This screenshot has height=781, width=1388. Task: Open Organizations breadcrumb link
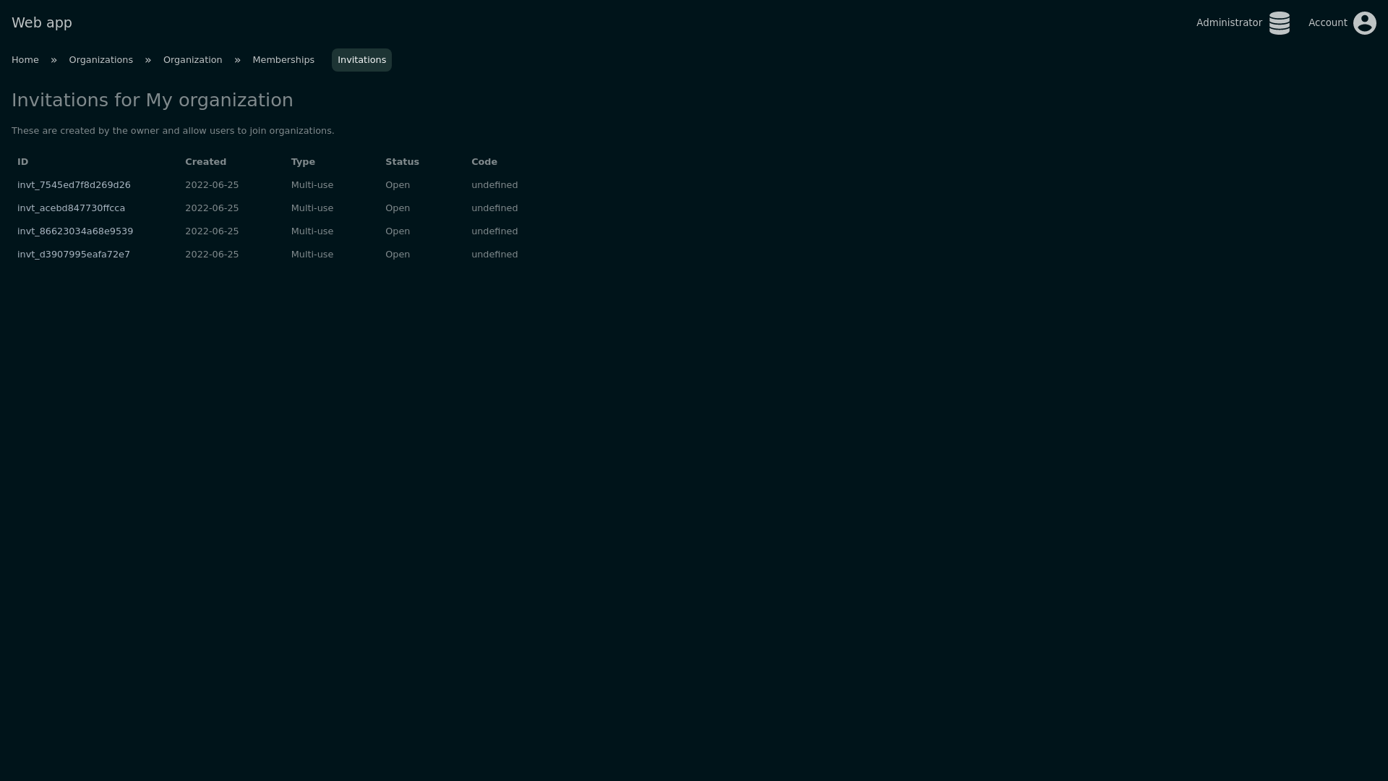coord(100,60)
